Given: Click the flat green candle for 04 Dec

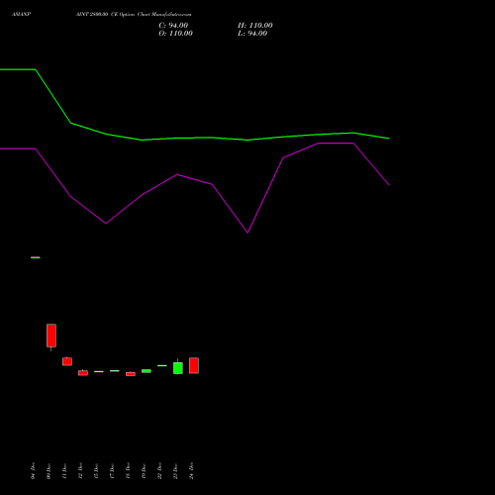Looking at the screenshot, I should click(x=36, y=257).
